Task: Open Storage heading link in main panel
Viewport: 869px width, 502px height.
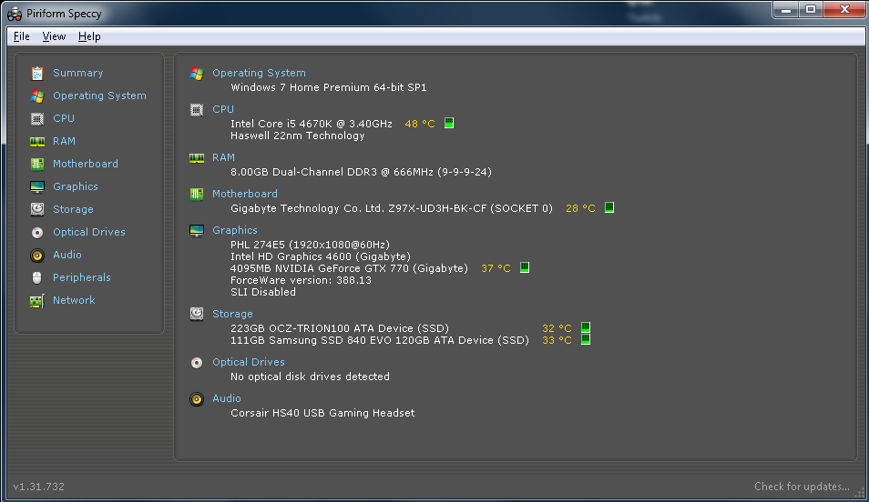Action: (x=232, y=315)
